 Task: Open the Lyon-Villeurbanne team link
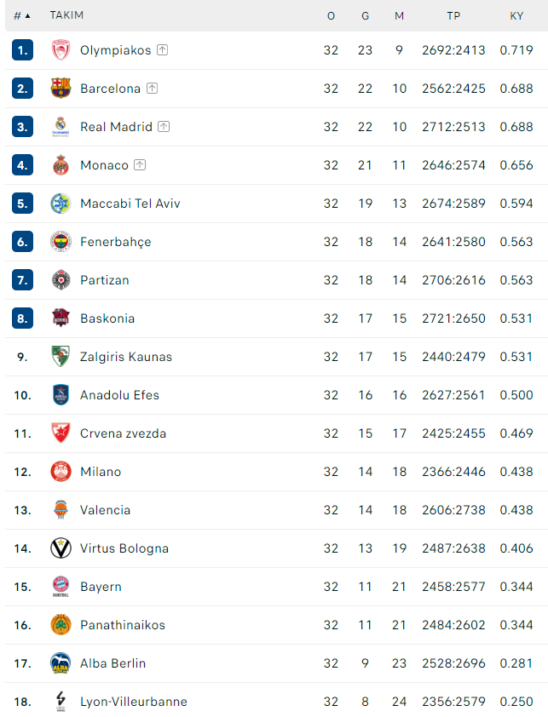(x=134, y=702)
